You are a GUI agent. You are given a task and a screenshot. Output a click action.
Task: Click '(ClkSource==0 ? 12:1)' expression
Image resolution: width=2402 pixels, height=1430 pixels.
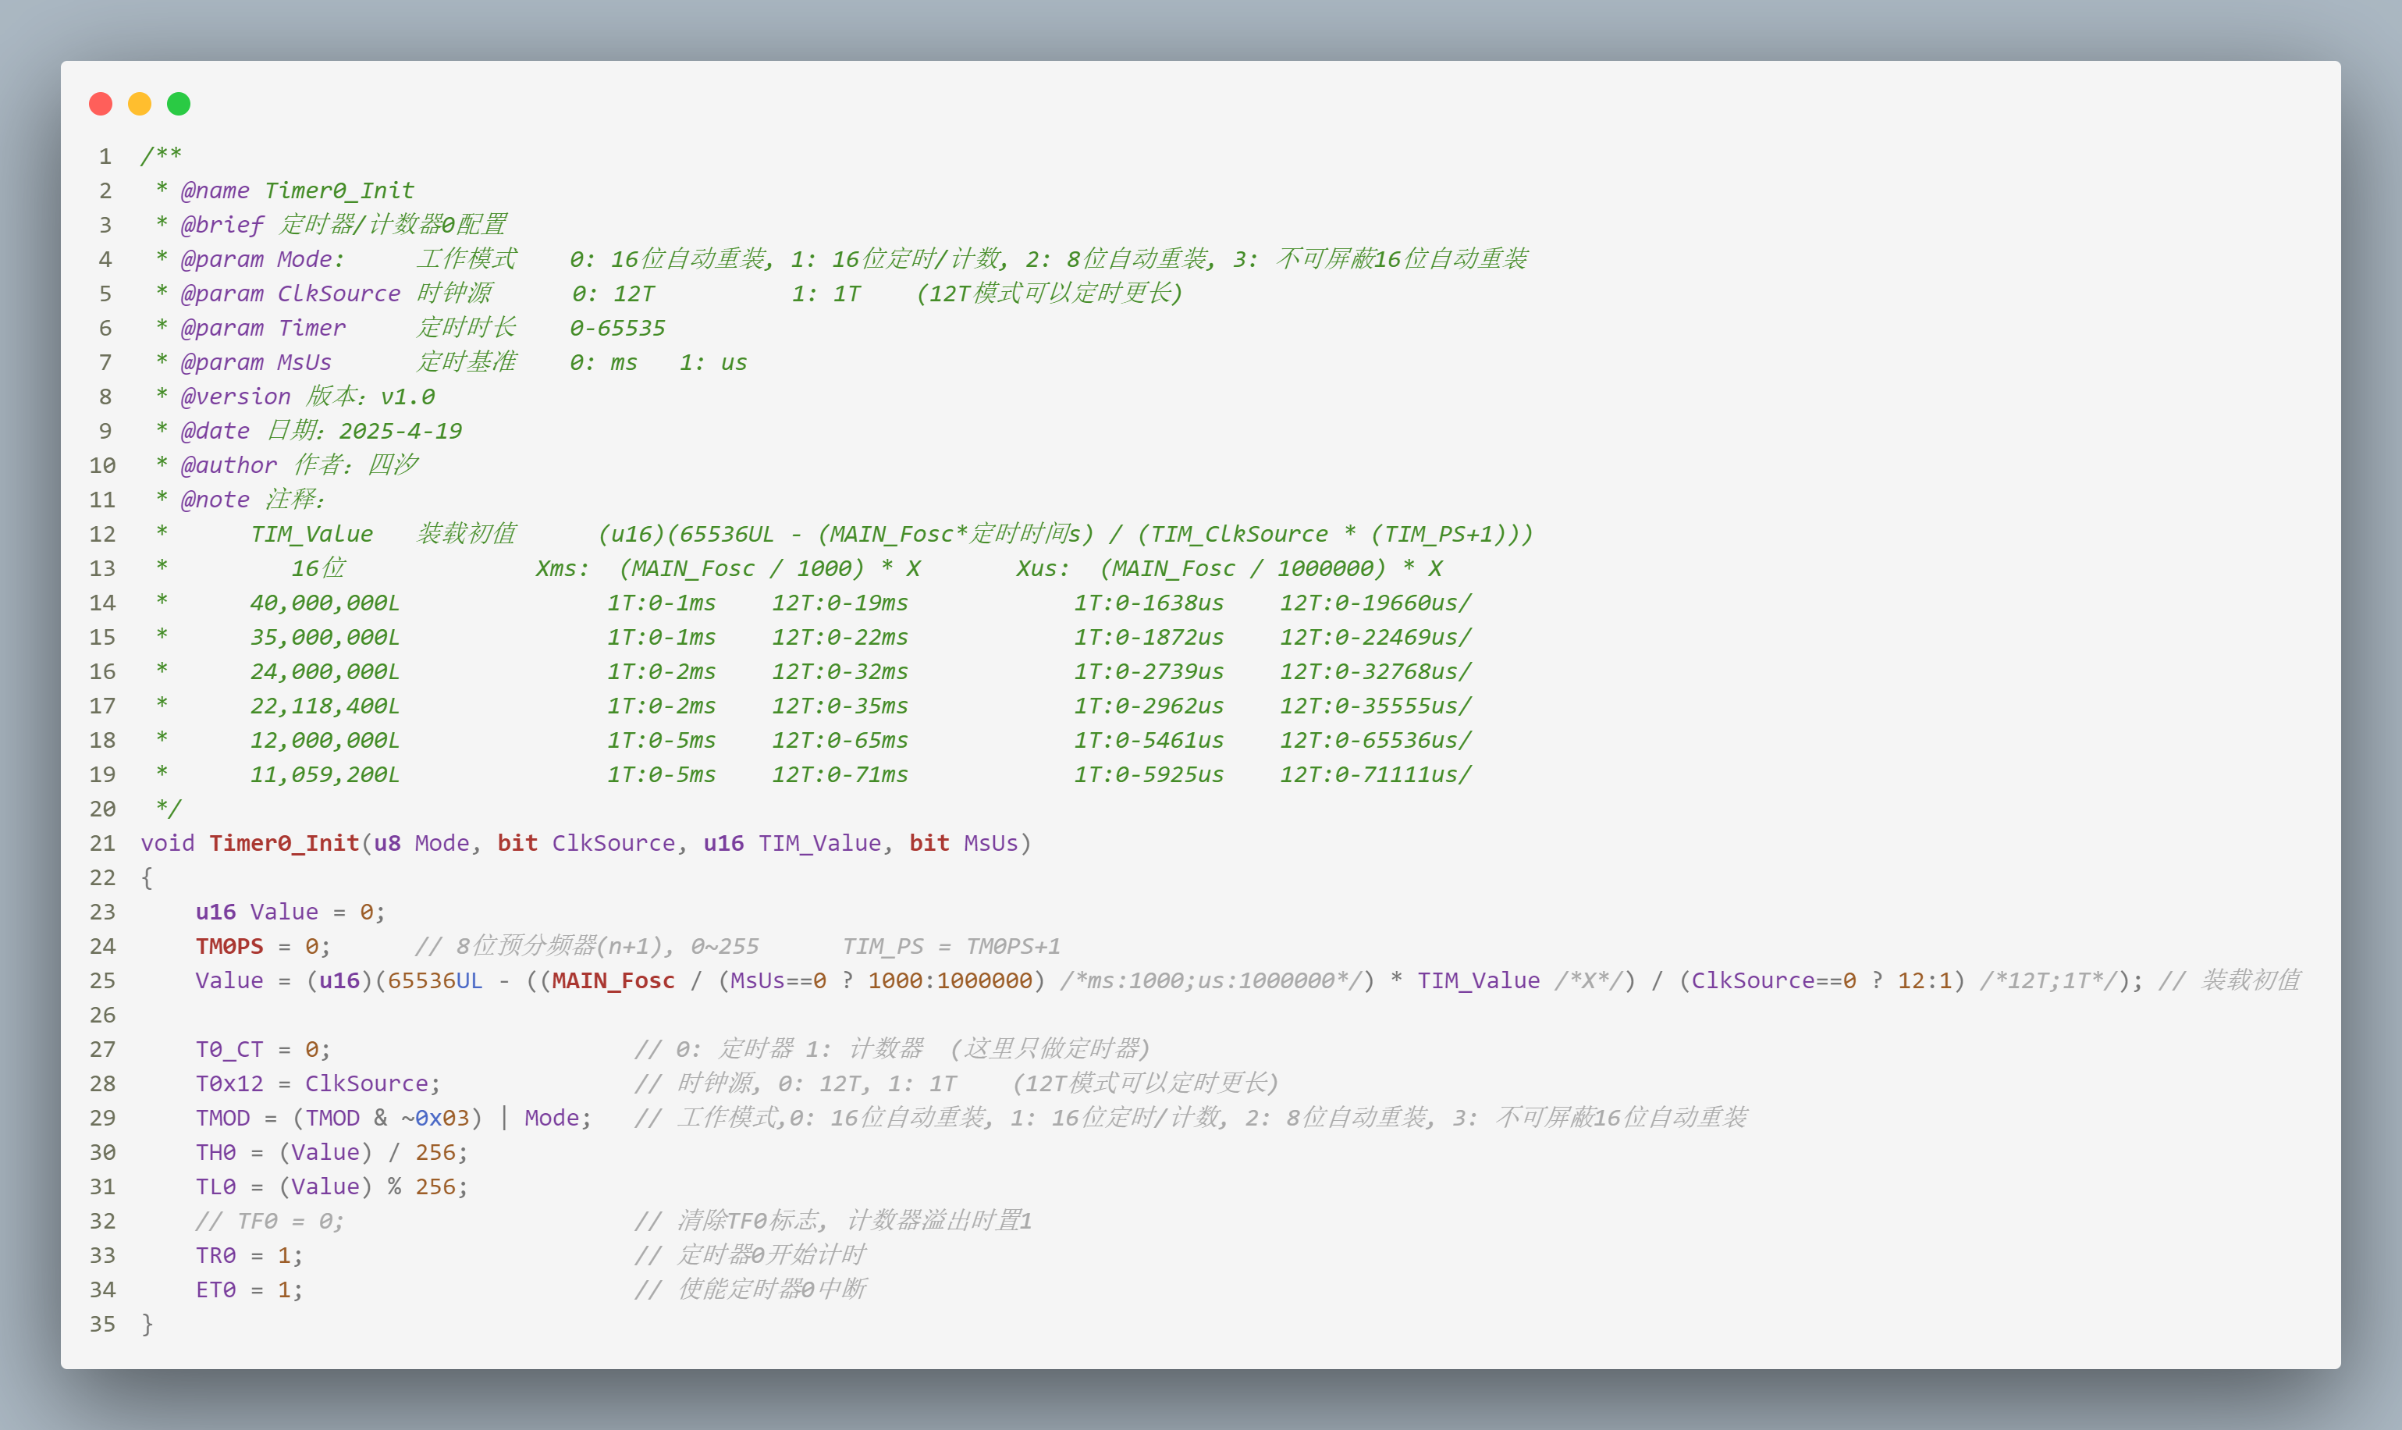coord(1821,981)
